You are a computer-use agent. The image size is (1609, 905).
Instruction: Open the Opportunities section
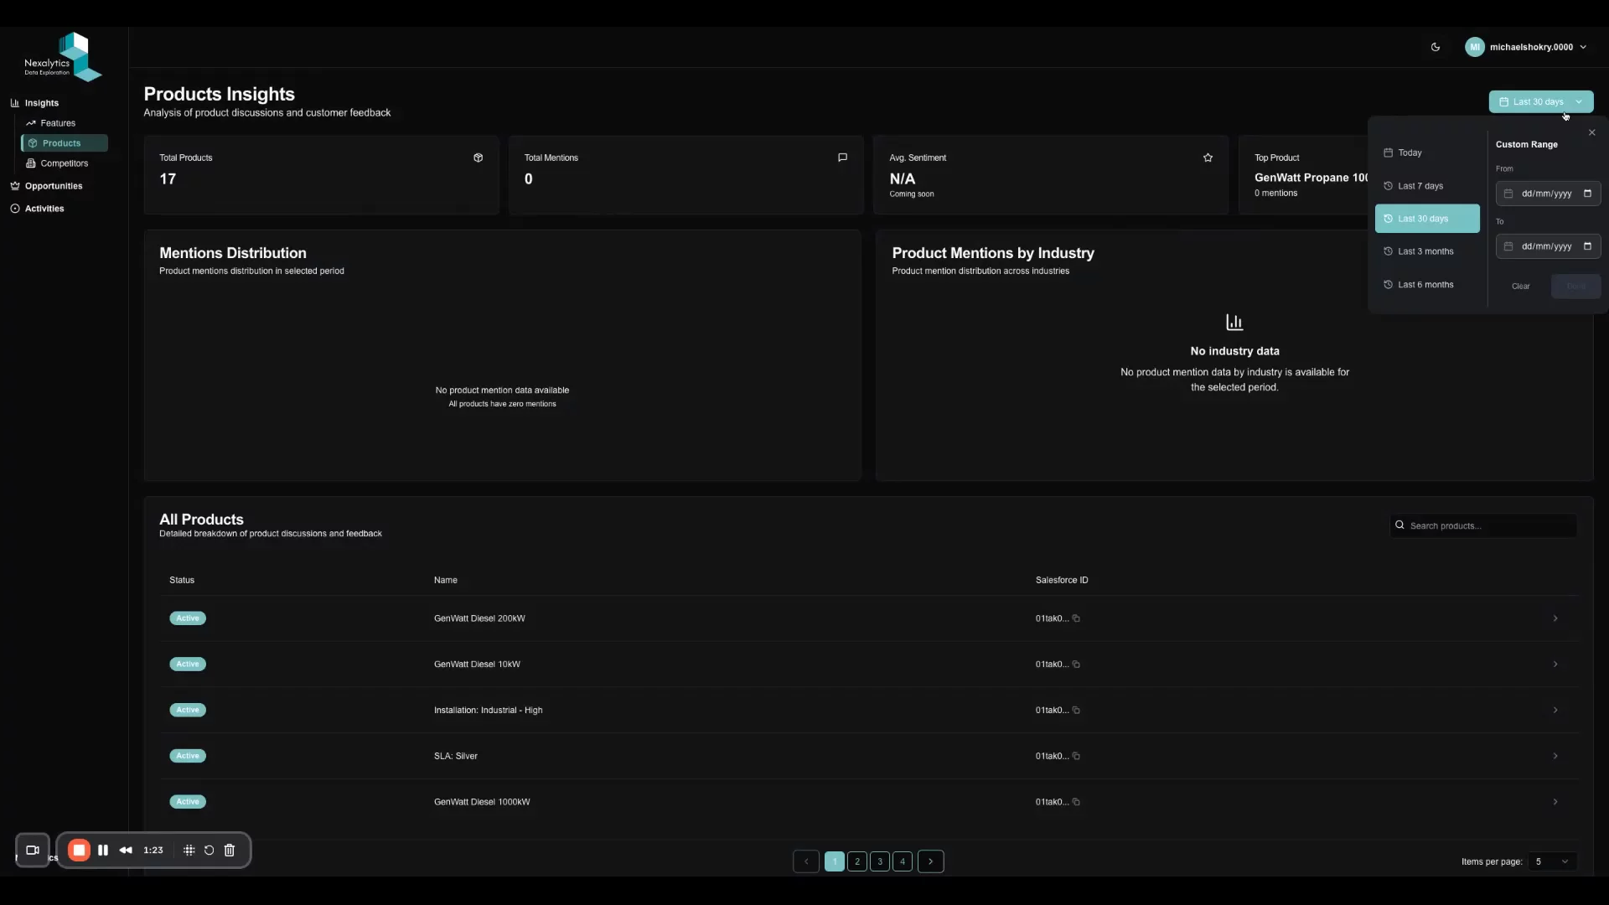(x=53, y=185)
